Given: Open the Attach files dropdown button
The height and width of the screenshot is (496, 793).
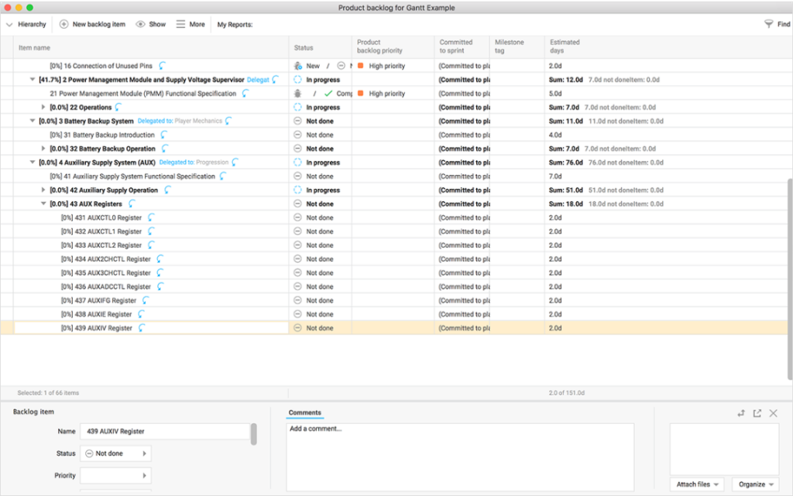Looking at the screenshot, I should tap(695, 484).
